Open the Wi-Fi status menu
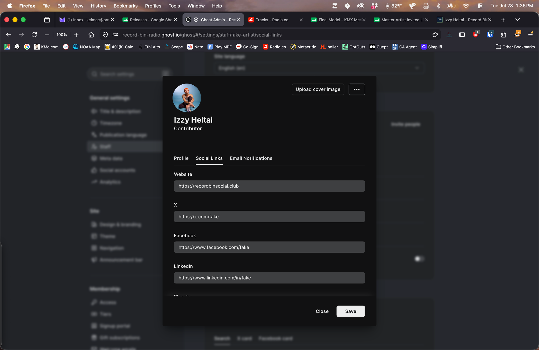 (x=466, y=6)
